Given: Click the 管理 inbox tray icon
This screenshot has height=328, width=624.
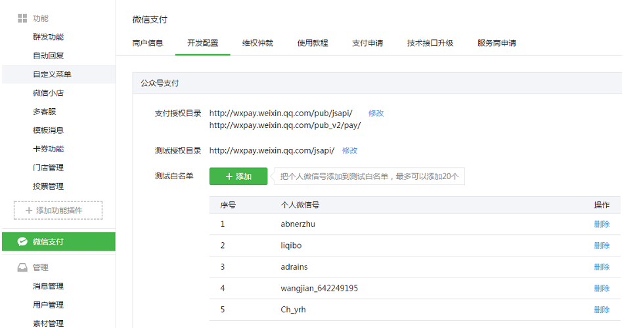Looking at the screenshot, I should [22, 268].
